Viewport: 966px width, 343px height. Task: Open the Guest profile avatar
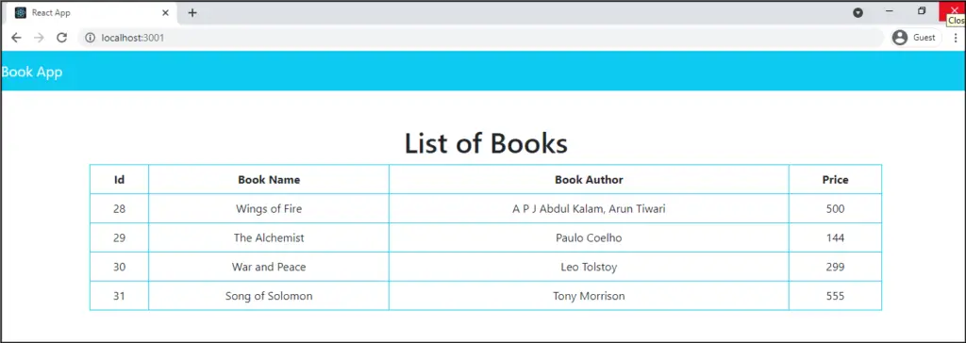(899, 38)
